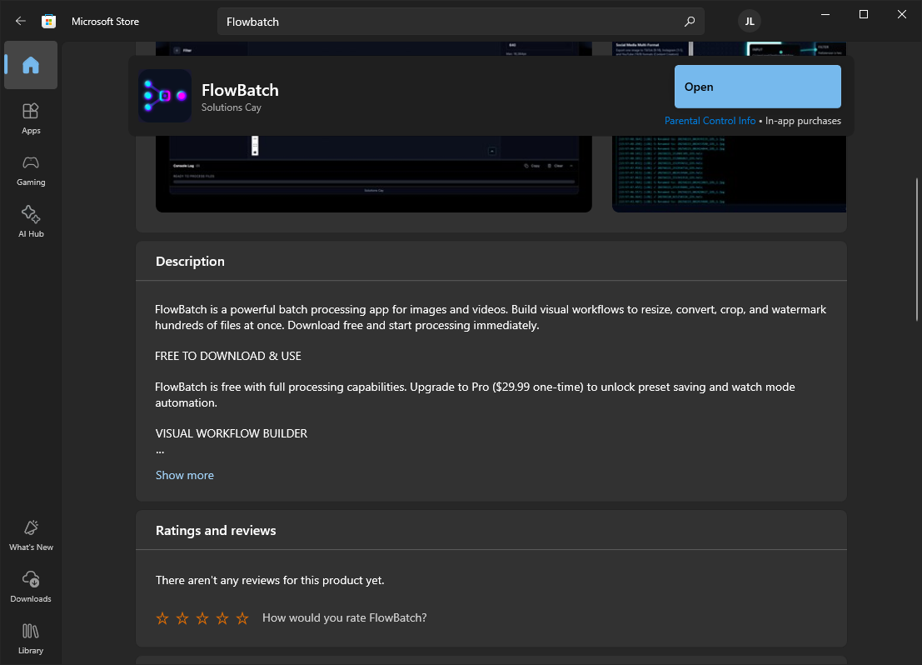Open Downloads from the sidebar
The height and width of the screenshot is (665, 922).
click(x=31, y=587)
